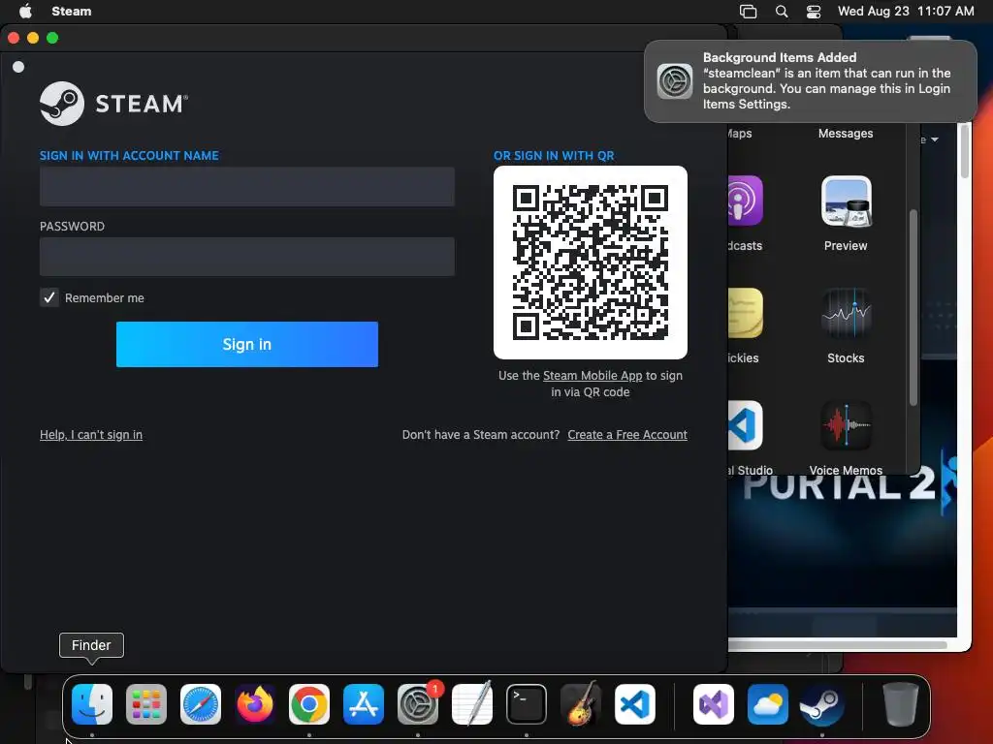Open the Help, I can't sign in link

coord(91,435)
